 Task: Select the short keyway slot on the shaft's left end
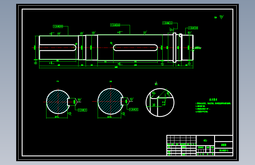[58, 48]
